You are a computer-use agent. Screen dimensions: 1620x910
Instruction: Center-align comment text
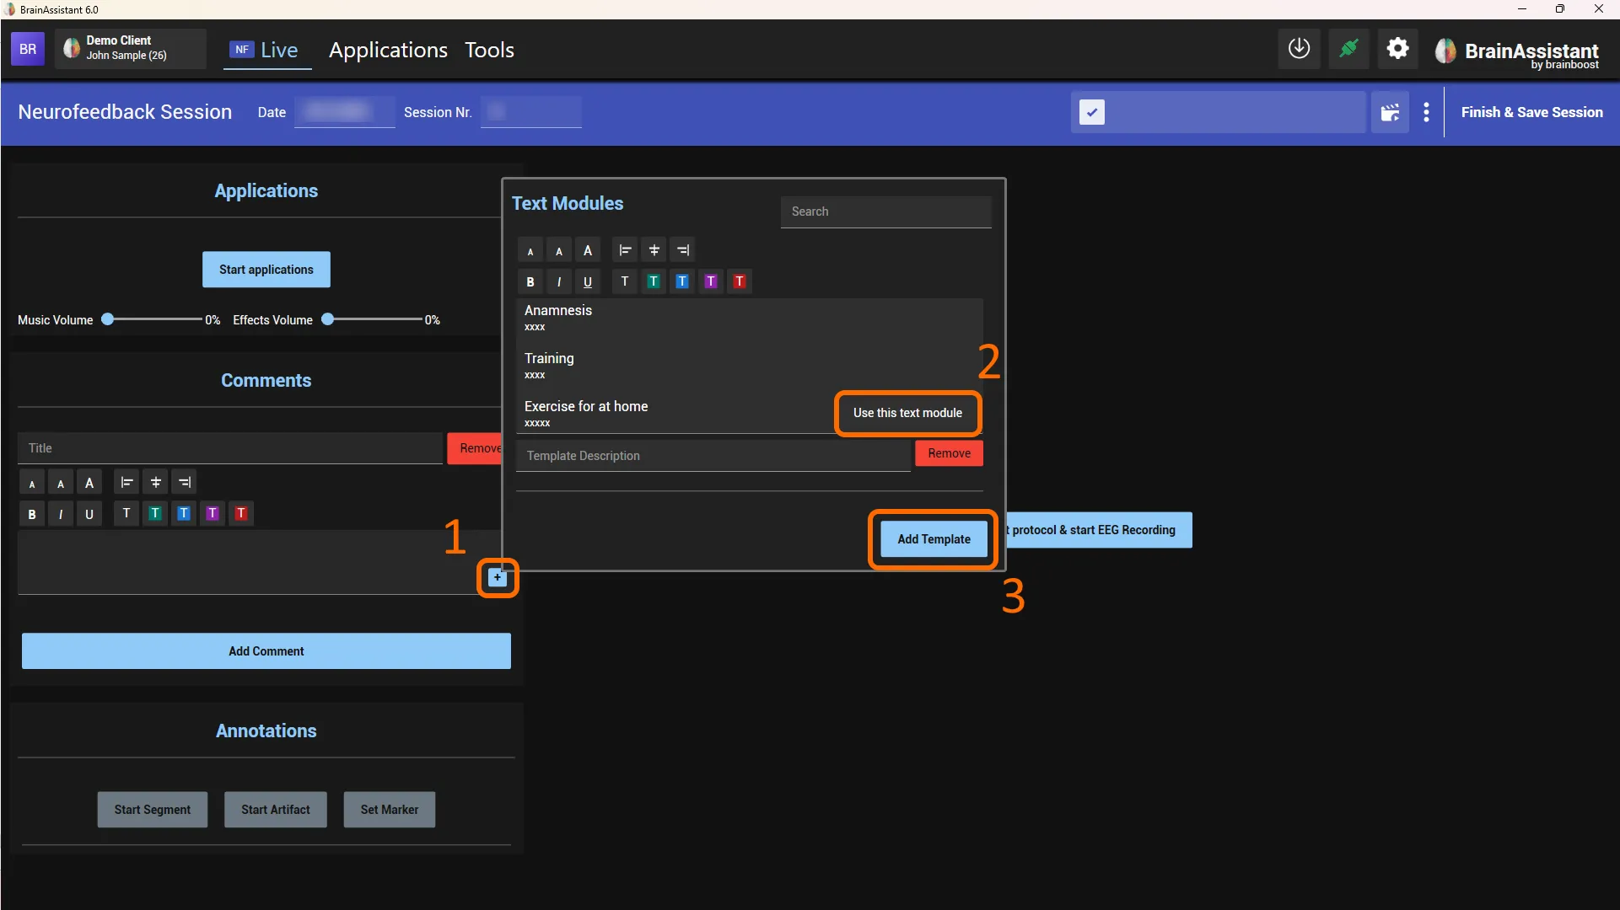(x=155, y=483)
